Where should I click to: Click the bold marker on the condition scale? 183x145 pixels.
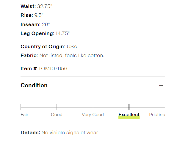(129, 107)
